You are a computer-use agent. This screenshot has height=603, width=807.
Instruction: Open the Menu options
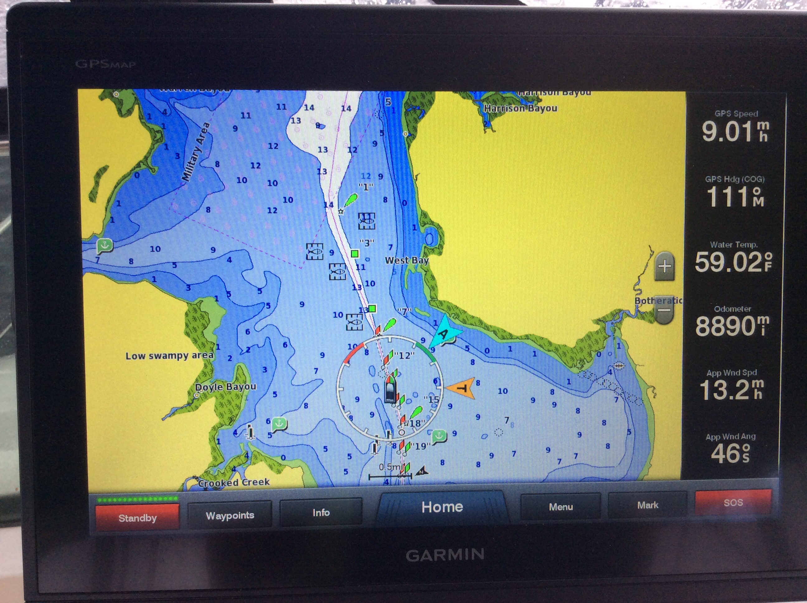point(560,507)
